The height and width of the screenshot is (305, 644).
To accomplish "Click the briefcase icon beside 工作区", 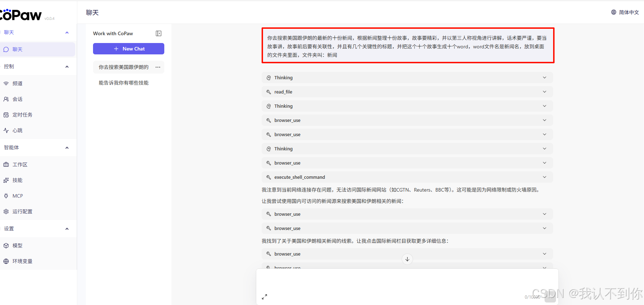I will 6,165.
